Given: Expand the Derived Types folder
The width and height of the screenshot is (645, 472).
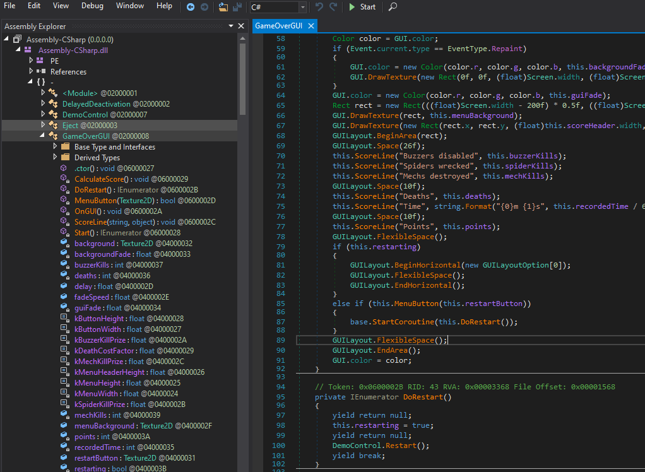Looking at the screenshot, I should (55, 158).
